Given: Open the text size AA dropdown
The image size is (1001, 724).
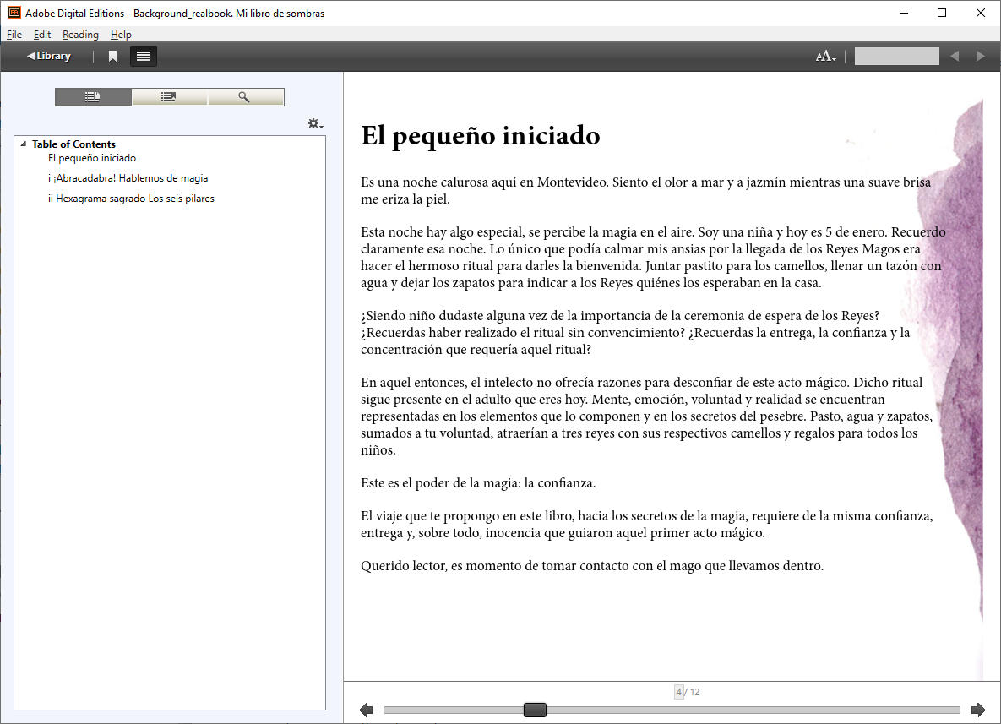Looking at the screenshot, I should [825, 57].
